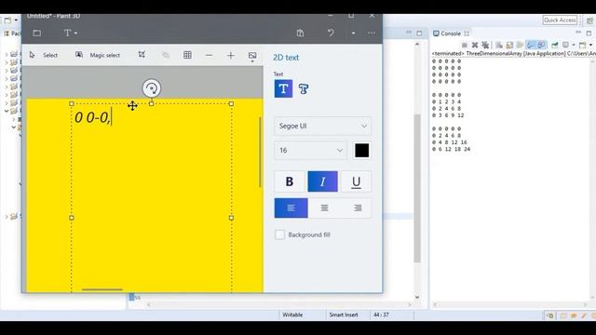Image resolution: width=596 pixels, height=335 pixels.
Task: Click the Paste icon in Paint 3D header
Action: [300, 33]
